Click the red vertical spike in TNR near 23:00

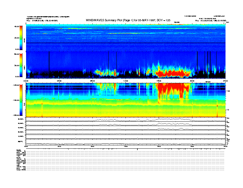217,108
